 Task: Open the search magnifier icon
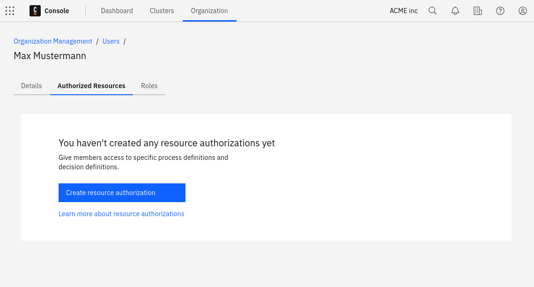coord(432,11)
